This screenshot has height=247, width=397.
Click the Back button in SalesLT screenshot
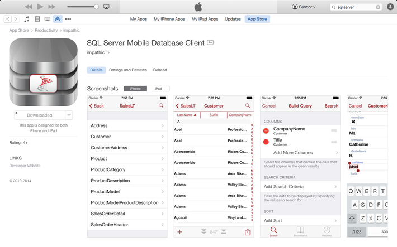(x=97, y=106)
